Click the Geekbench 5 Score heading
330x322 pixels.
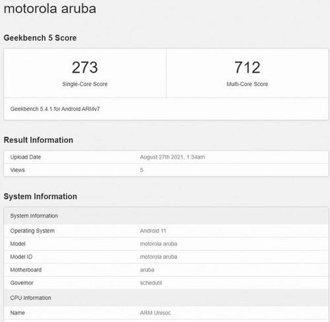click(x=40, y=38)
